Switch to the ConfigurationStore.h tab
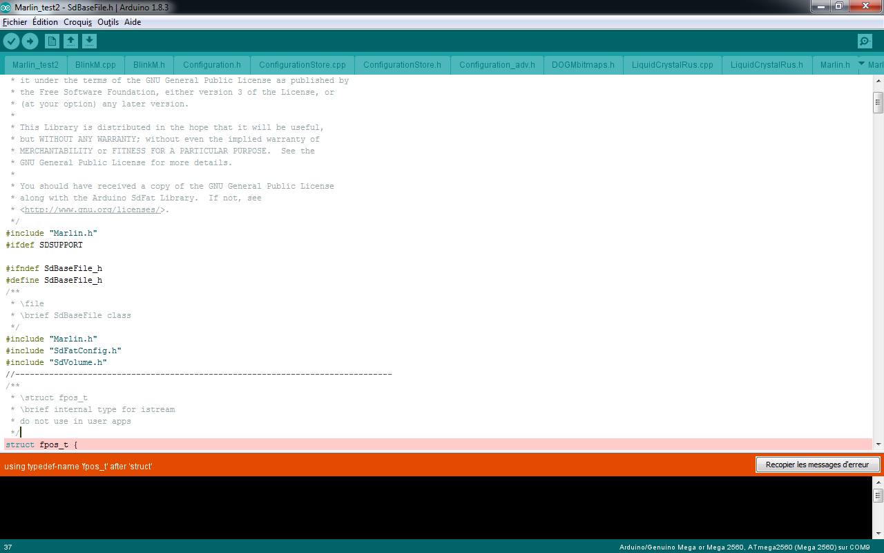884x553 pixels. (403, 65)
